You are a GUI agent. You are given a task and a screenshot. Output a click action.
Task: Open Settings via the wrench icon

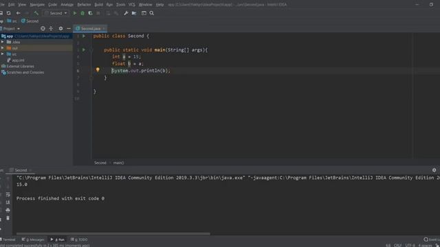click(x=126, y=13)
